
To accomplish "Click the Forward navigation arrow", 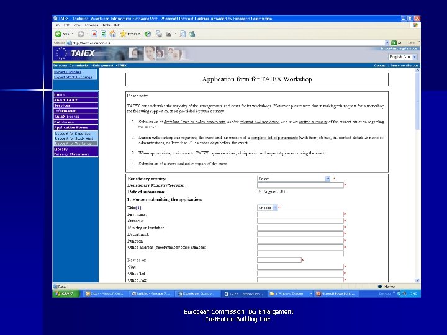I will pos(81,34).
